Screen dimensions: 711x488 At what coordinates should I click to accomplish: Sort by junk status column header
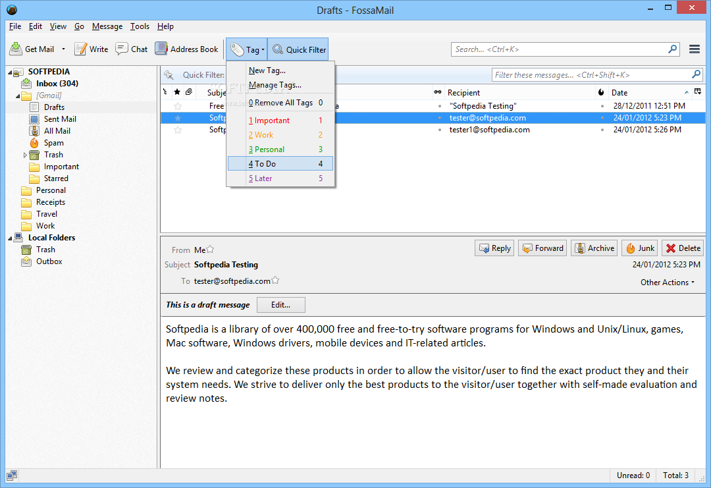pos(601,92)
